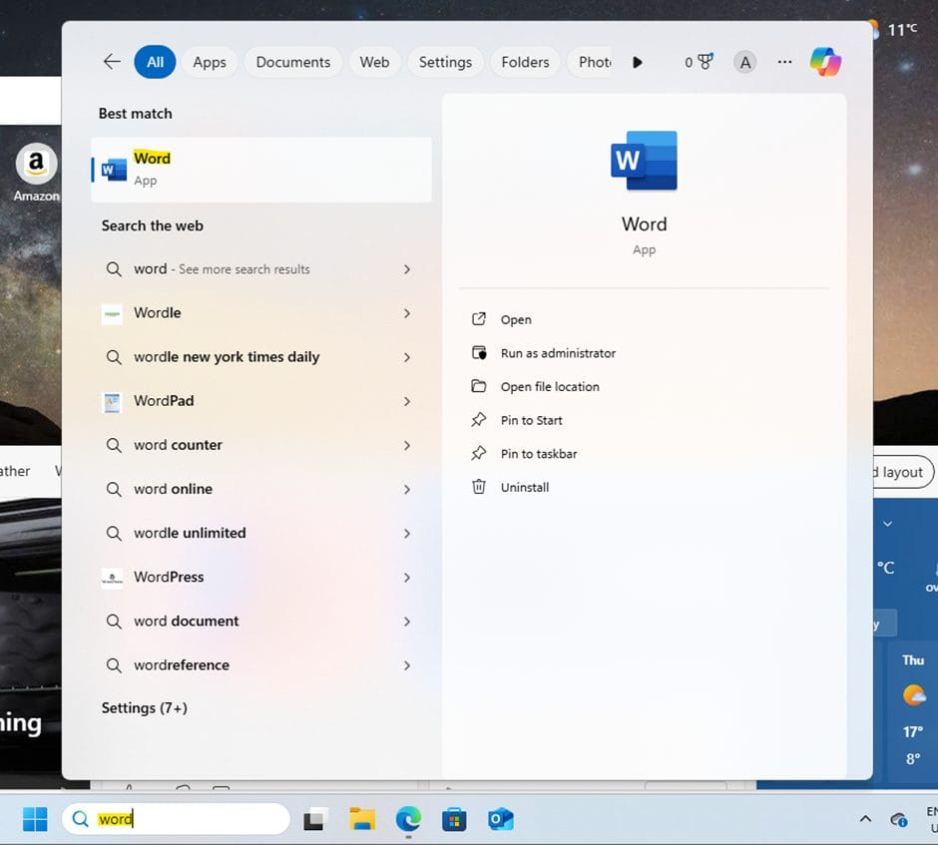Click the Copilot icon in search panel

coord(825,62)
